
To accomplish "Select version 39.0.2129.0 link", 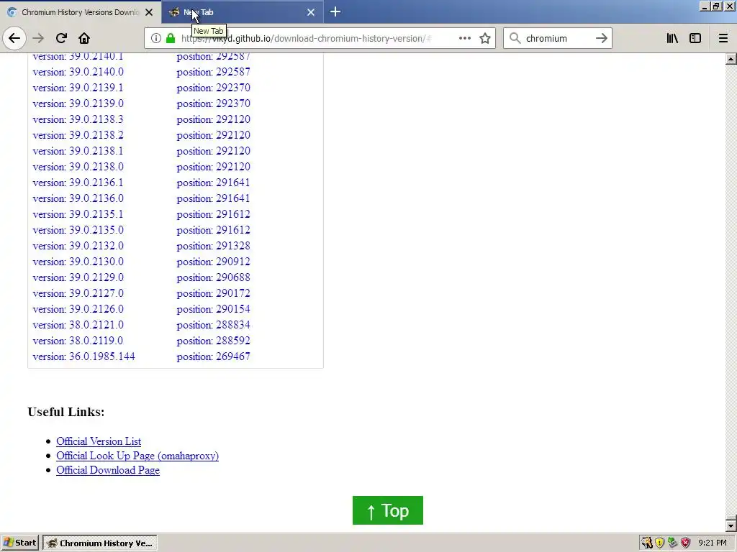I will coord(78,277).
